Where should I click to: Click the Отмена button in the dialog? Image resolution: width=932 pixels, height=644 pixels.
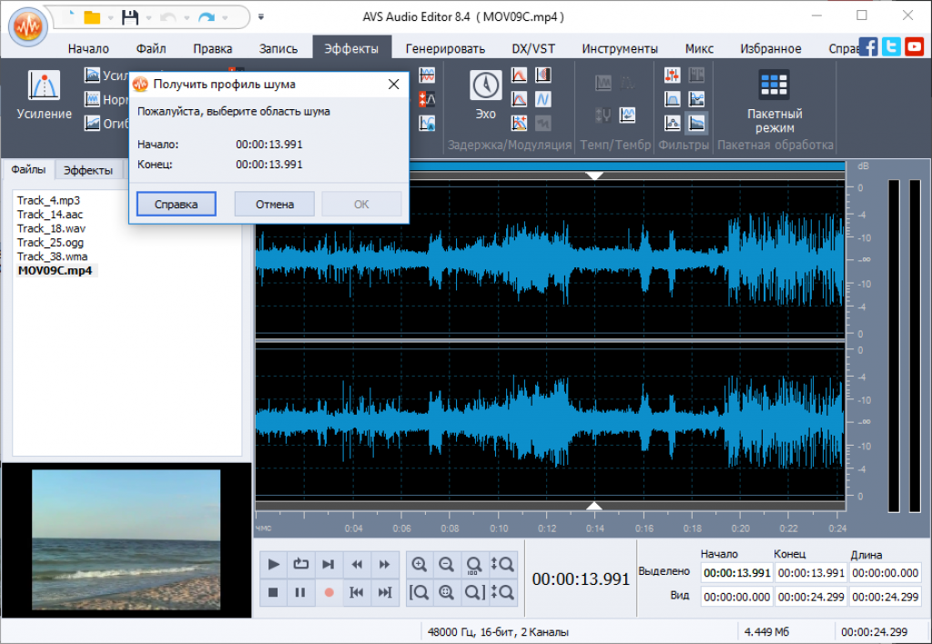point(274,204)
